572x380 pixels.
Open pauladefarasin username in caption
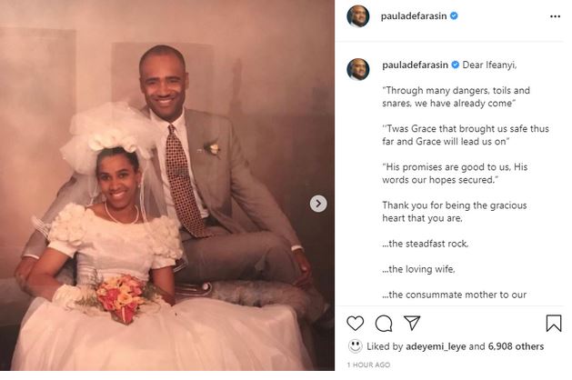[415, 65]
